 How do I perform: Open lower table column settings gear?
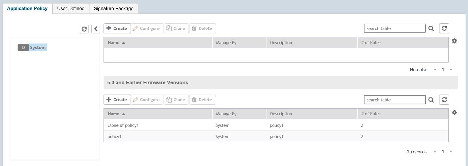point(454,112)
